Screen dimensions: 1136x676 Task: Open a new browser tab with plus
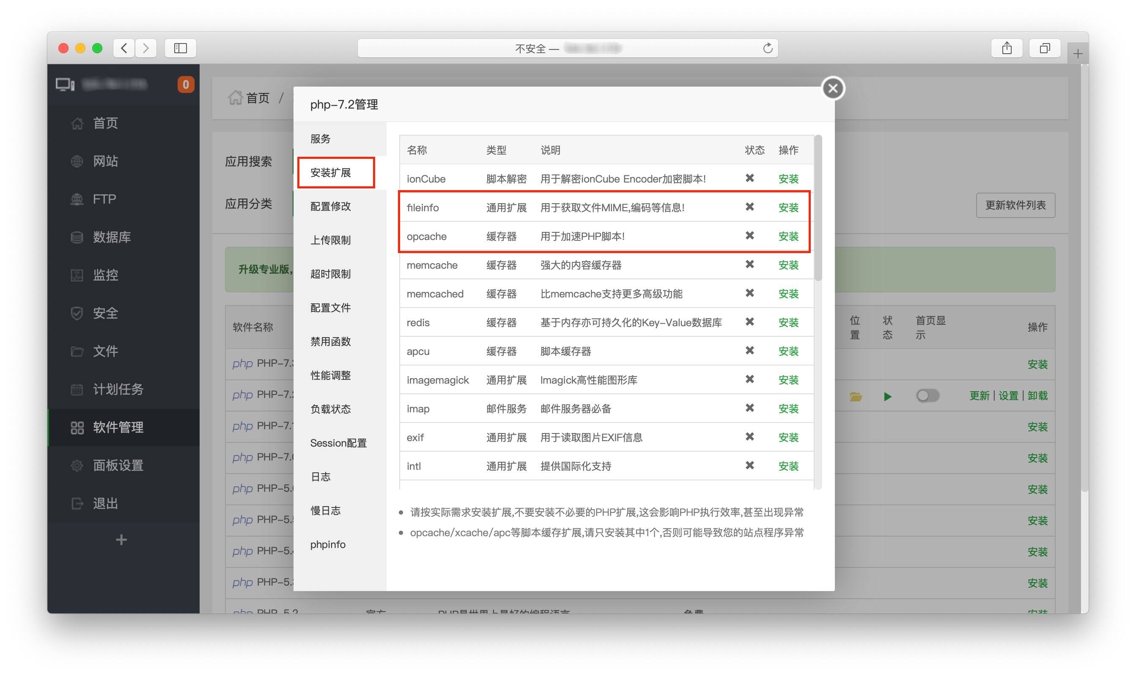(1077, 54)
